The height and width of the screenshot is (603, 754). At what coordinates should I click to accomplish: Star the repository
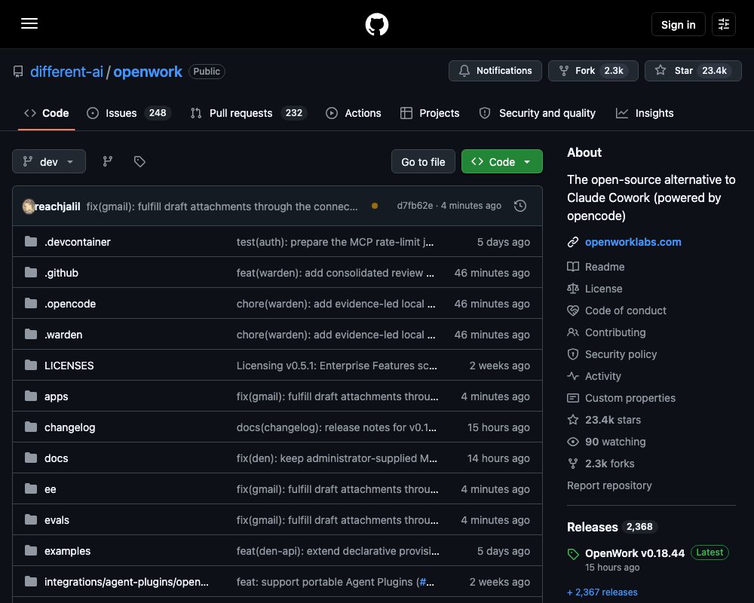tap(692, 71)
